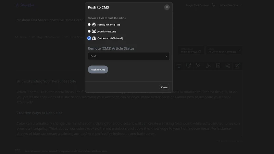This screenshot has height=154, width=274.
Task: Dismiss dialog with the X icon
Action: pyautogui.click(x=167, y=7)
